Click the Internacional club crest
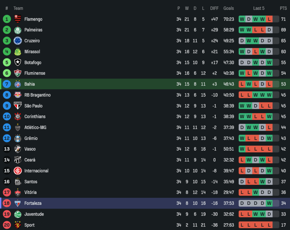The width and height of the screenshot is (290, 230). point(18,171)
